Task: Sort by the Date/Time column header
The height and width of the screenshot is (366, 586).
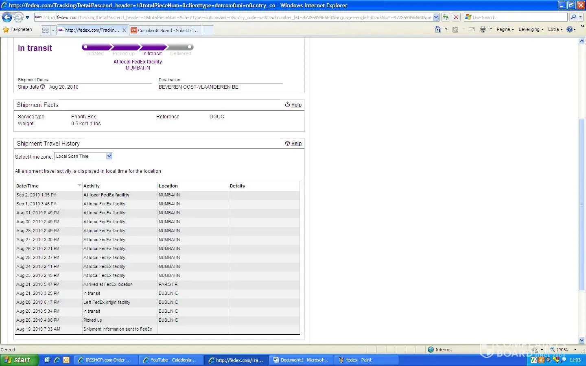Action: (27, 186)
